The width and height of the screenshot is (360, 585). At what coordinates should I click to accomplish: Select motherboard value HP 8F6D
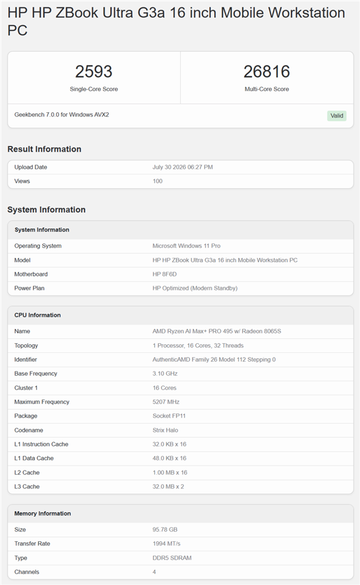164,274
